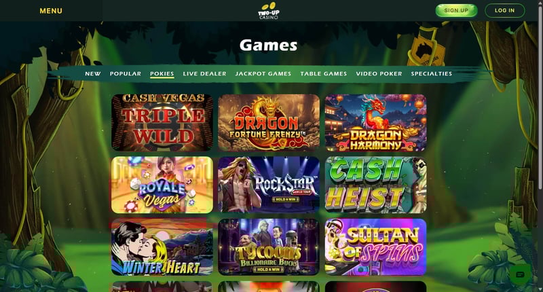Open the Dragon Fortune Frenzy game tile

[x=269, y=123]
